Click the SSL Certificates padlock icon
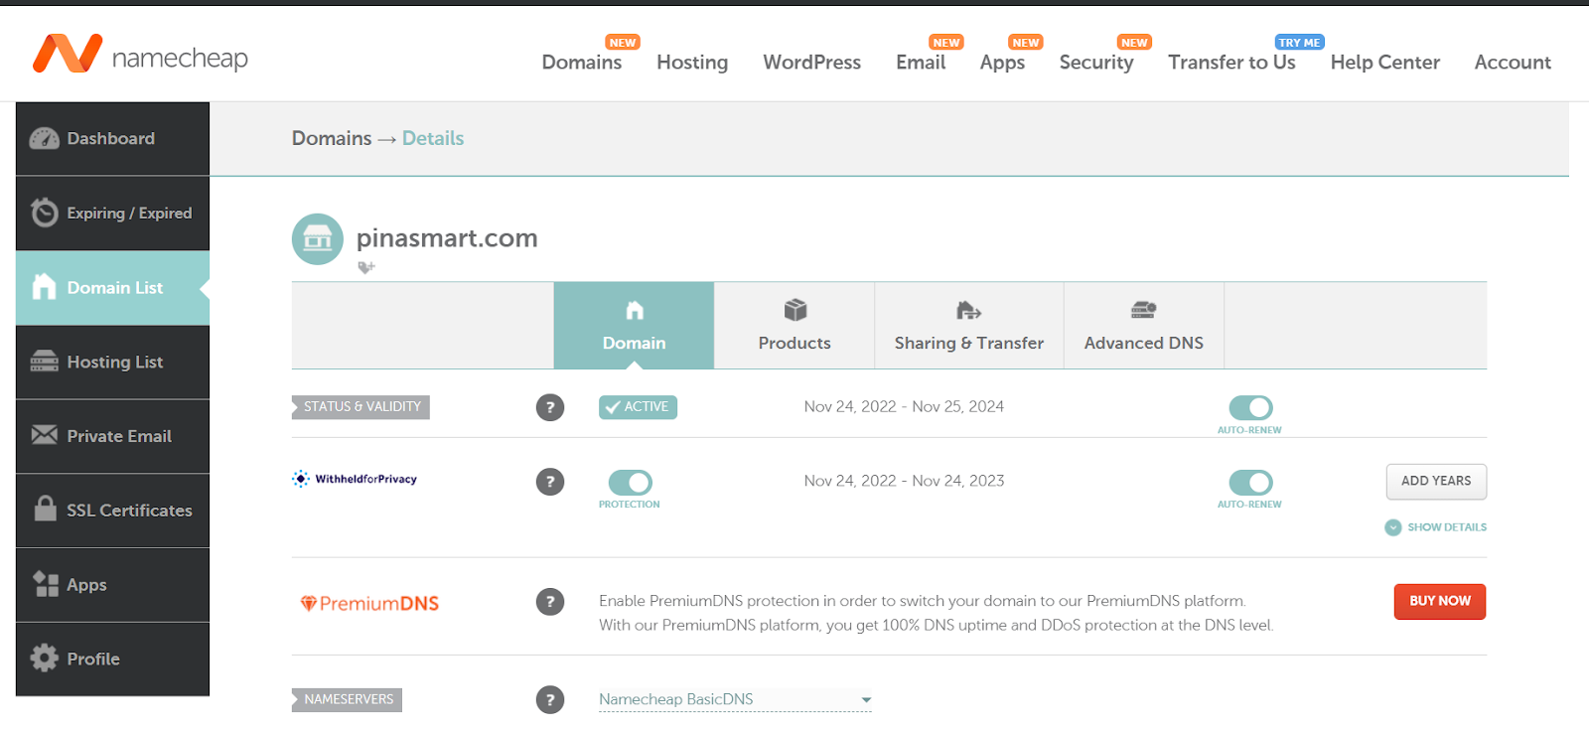 coord(45,509)
